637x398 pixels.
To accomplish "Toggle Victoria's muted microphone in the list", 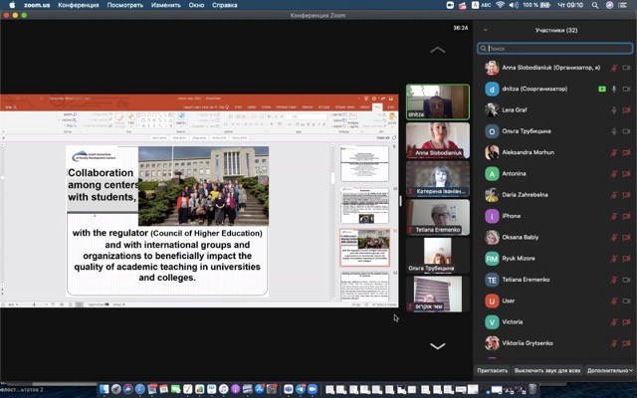I will click(614, 322).
